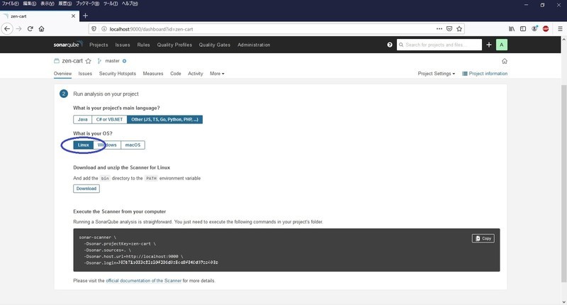The height and width of the screenshot is (305, 567).
Task: Open the Adblock Plus extension icon
Action: 546,29
